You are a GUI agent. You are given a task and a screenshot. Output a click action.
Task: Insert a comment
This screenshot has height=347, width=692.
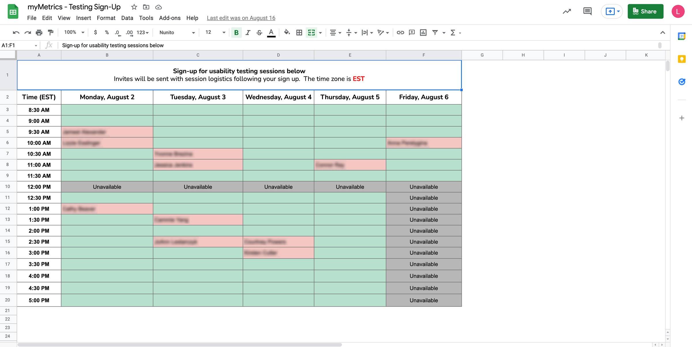pyautogui.click(x=412, y=33)
